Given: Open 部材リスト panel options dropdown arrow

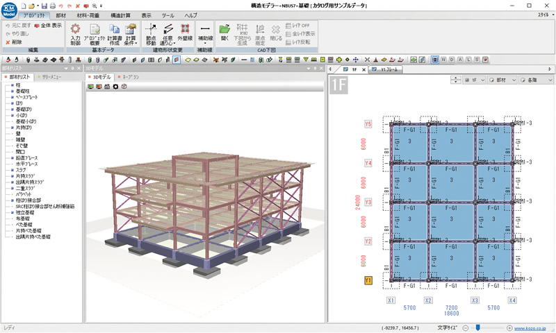Looking at the screenshot, I should click(66, 68).
